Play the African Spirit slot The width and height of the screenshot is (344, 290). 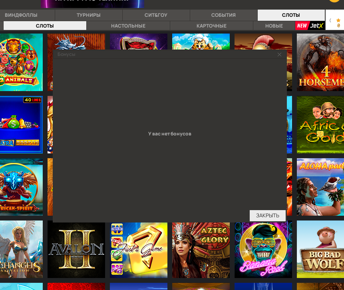pyautogui.click(x=21, y=187)
